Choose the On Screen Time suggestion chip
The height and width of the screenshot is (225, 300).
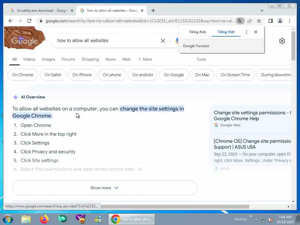pos(235,75)
